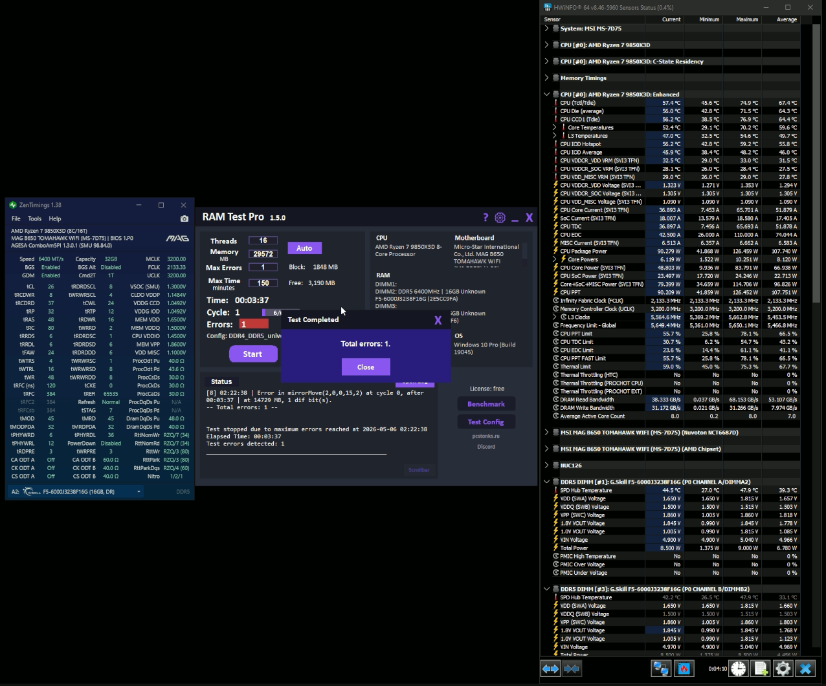The height and width of the screenshot is (686, 826).
Task: Open RAM Test Pro help question mark
Action: point(486,218)
